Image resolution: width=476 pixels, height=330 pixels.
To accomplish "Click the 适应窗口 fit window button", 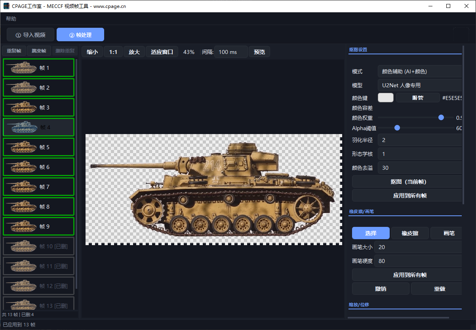I will click(162, 52).
